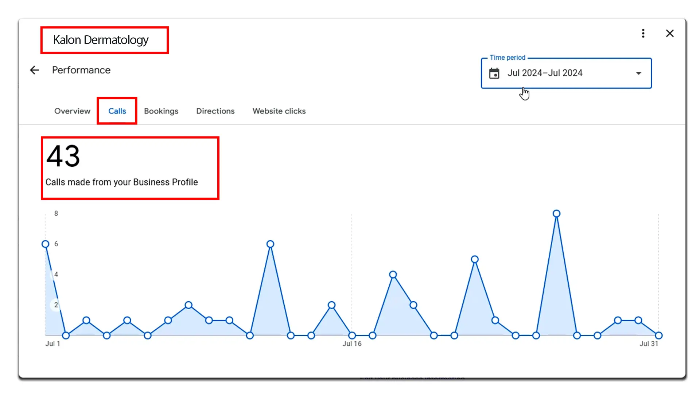
Task: Go to the Website clicks tab
Action: pyautogui.click(x=279, y=111)
